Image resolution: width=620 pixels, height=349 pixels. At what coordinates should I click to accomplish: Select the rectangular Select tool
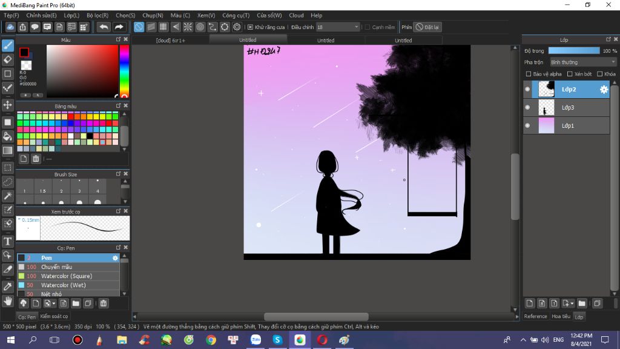coord(8,168)
